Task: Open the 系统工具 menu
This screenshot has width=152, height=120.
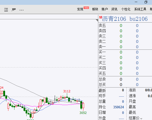Action: coord(140,9)
